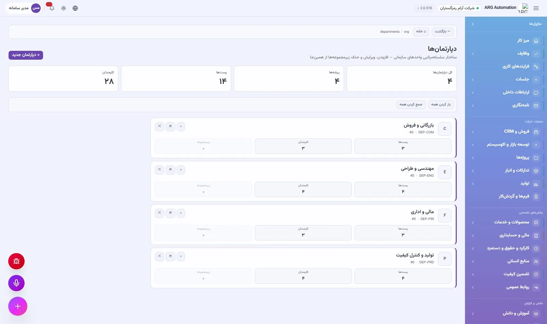This screenshot has width=547, height=324.
Task: Click the کارمندان summary card showing ۲۸
Action: coord(63,78)
